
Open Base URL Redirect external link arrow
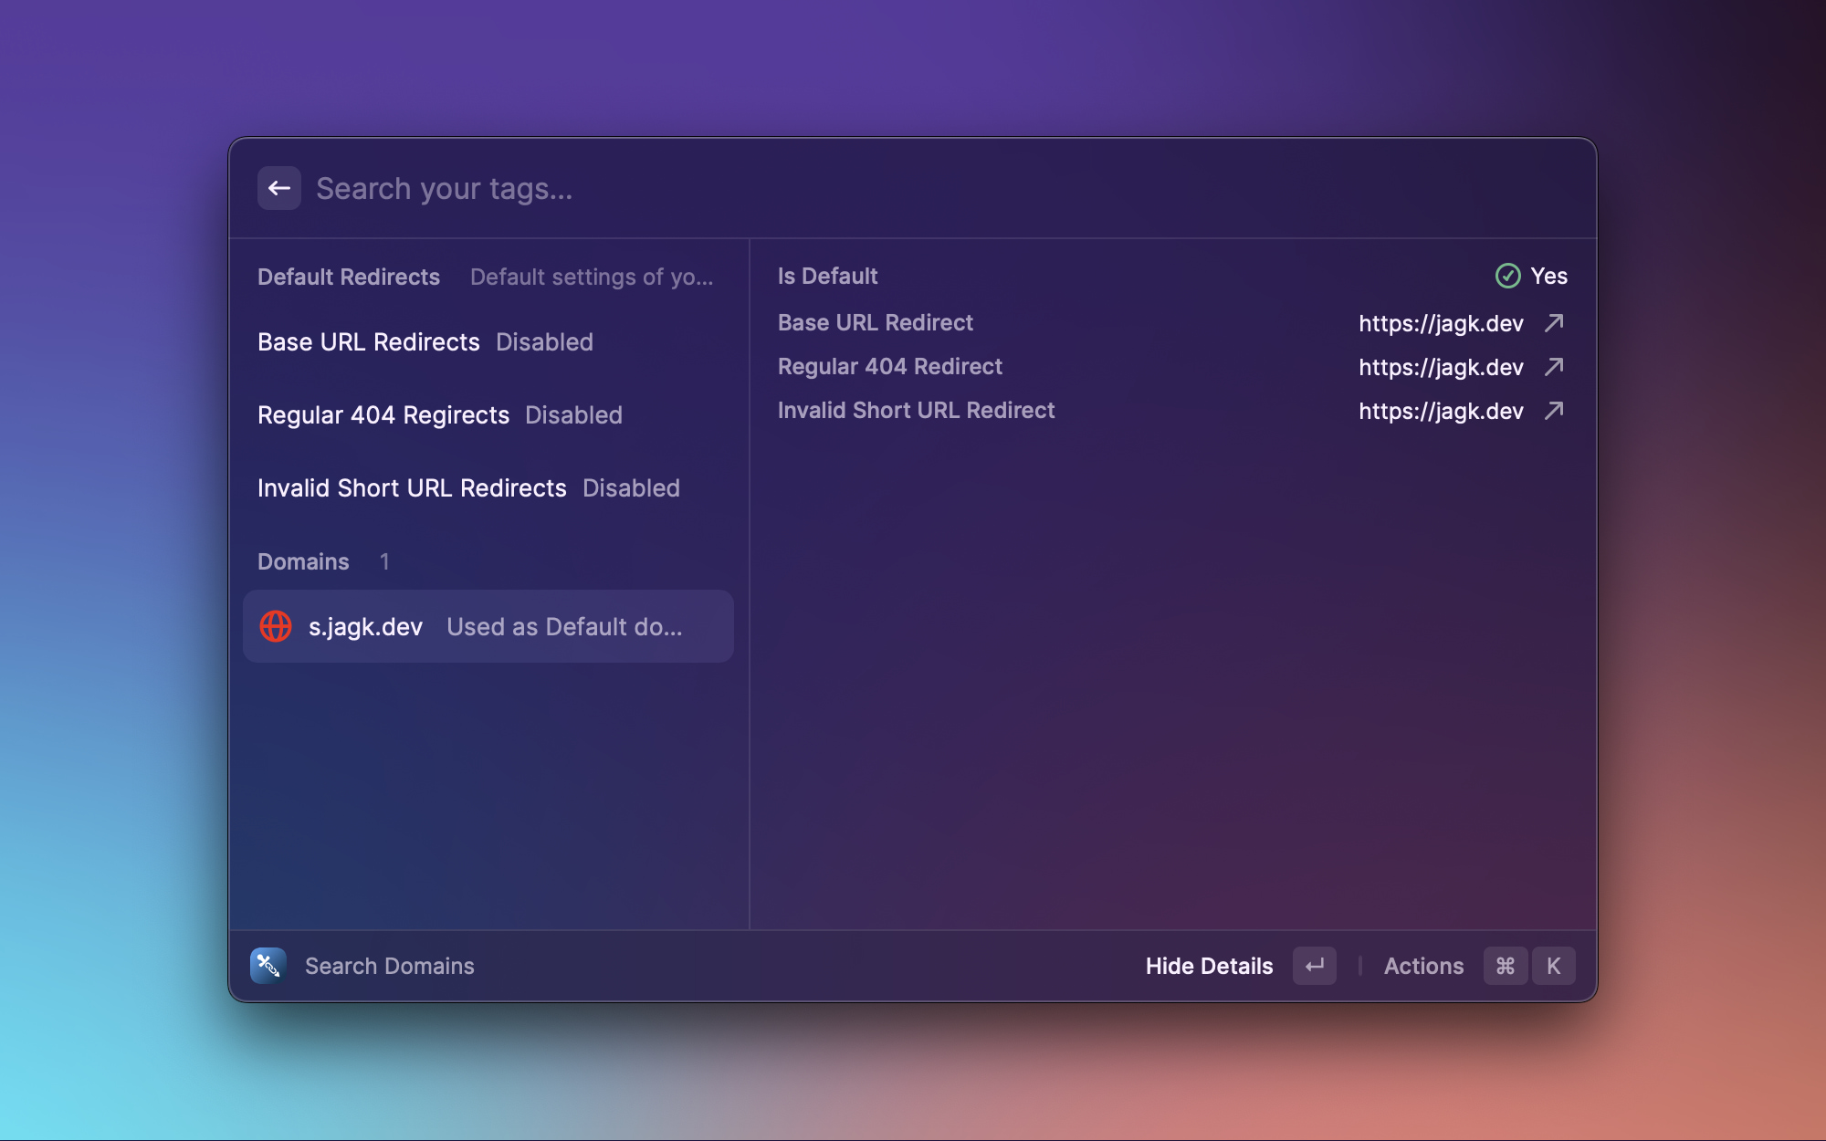click(1554, 323)
